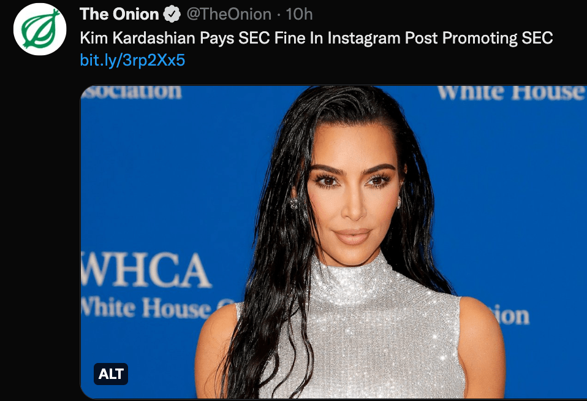Click "Promoting SEC" ending the tweet text
This screenshot has height=401, width=587.
pyautogui.click(x=498, y=38)
